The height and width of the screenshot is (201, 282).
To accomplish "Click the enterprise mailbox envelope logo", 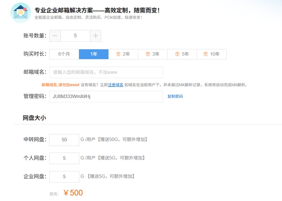I will coord(21,13).
